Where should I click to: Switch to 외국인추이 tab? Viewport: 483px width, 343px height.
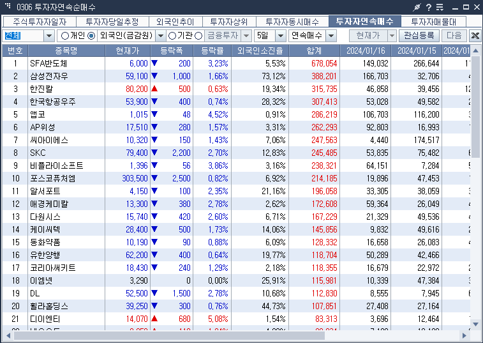click(x=175, y=22)
